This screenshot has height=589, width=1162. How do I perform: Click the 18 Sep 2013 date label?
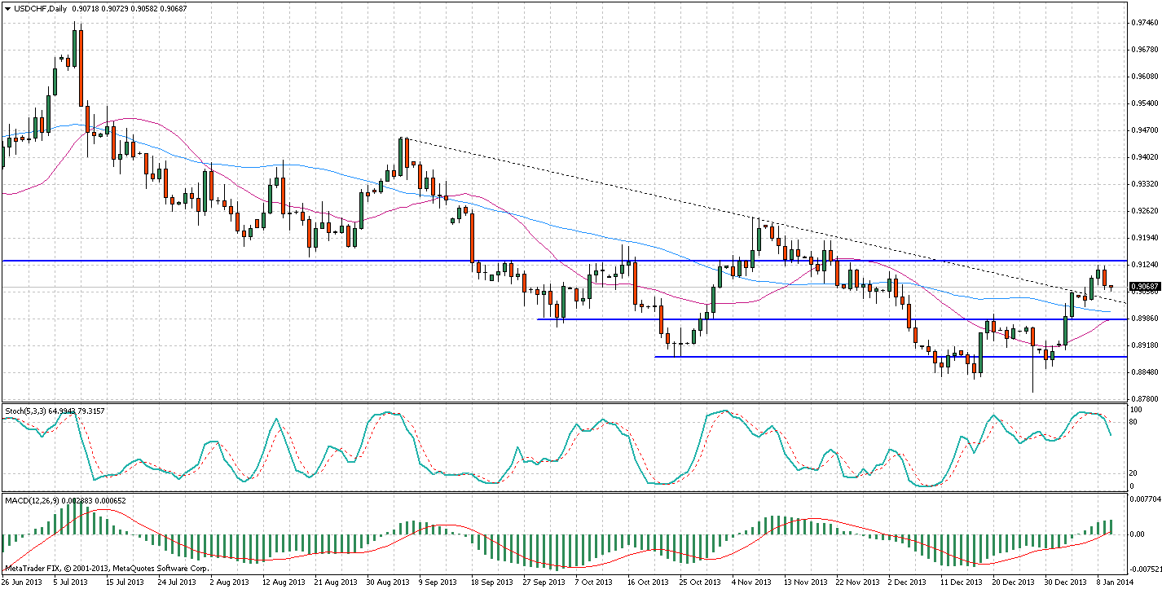point(491,582)
